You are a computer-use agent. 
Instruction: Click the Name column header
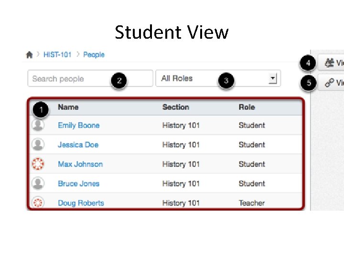point(68,107)
